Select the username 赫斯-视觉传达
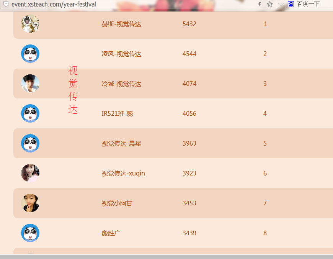333x259 pixels. [x=121, y=24]
